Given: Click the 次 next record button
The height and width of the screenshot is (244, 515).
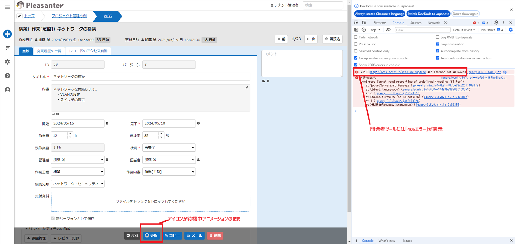Looking at the screenshot, I should [x=311, y=39].
